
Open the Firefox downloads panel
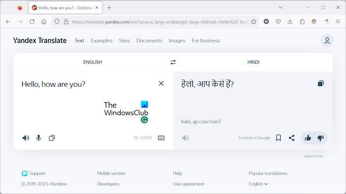[x=290, y=21]
